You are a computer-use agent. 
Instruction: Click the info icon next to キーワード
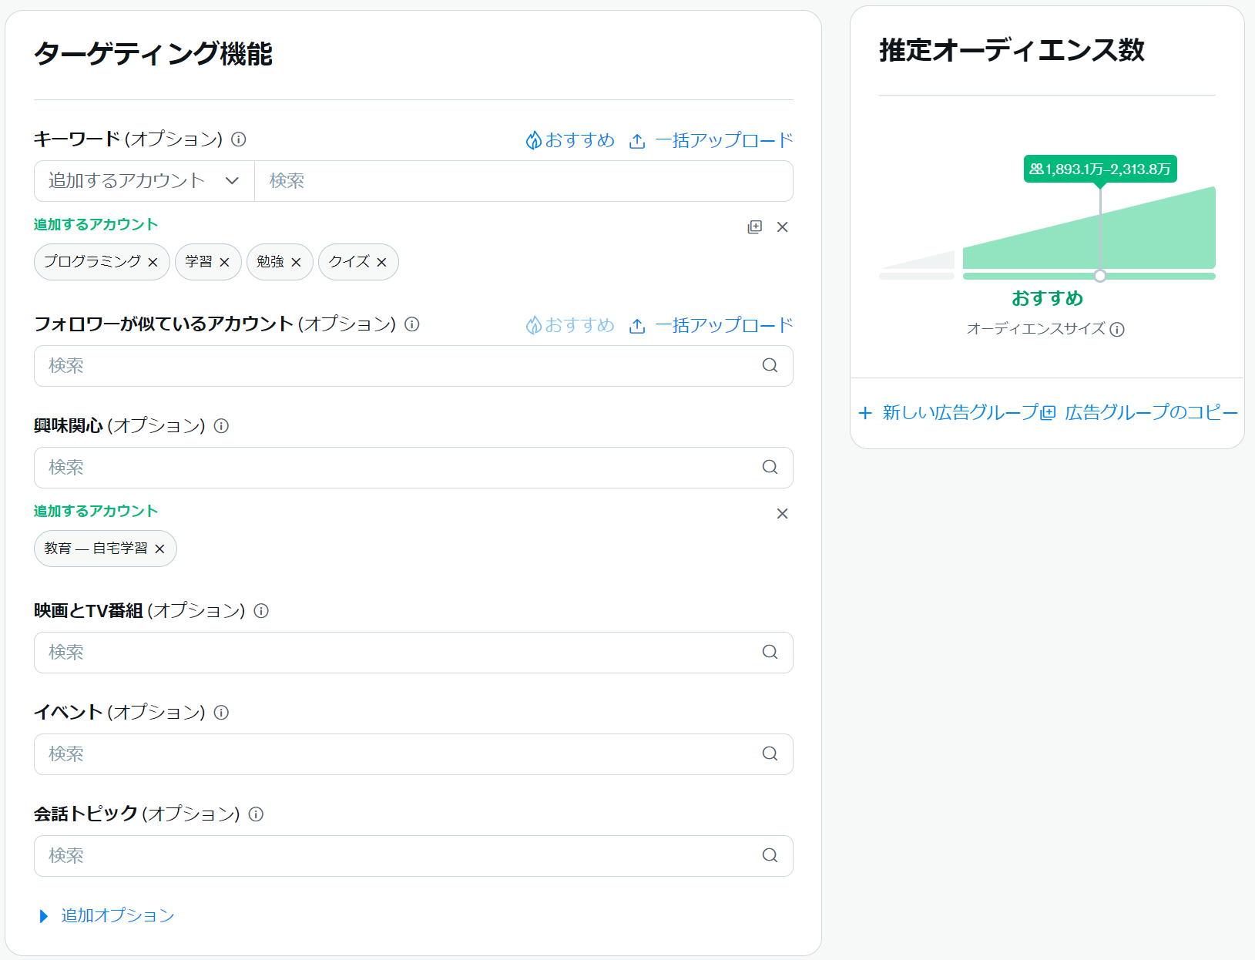click(239, 139)
